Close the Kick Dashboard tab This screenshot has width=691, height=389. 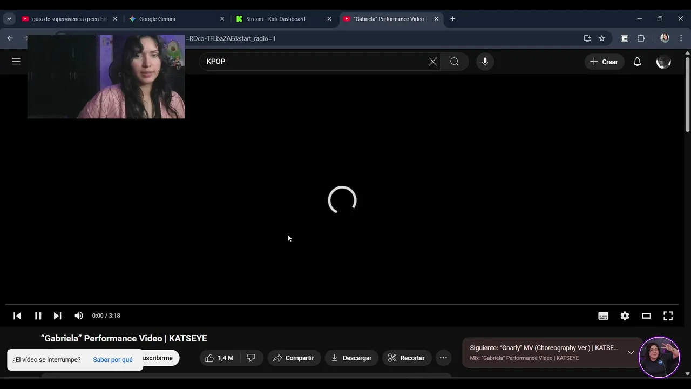coord(329,19)
